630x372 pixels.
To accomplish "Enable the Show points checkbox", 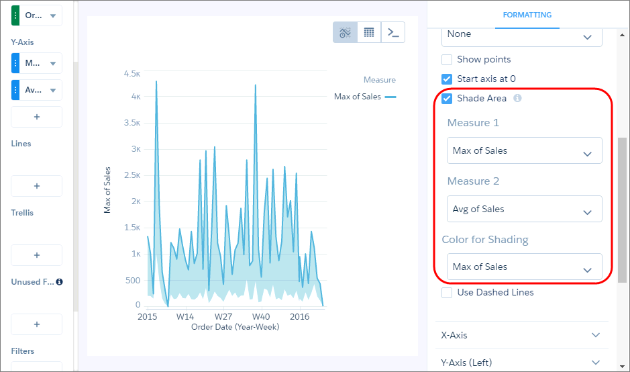I will [x=447, y=60].
